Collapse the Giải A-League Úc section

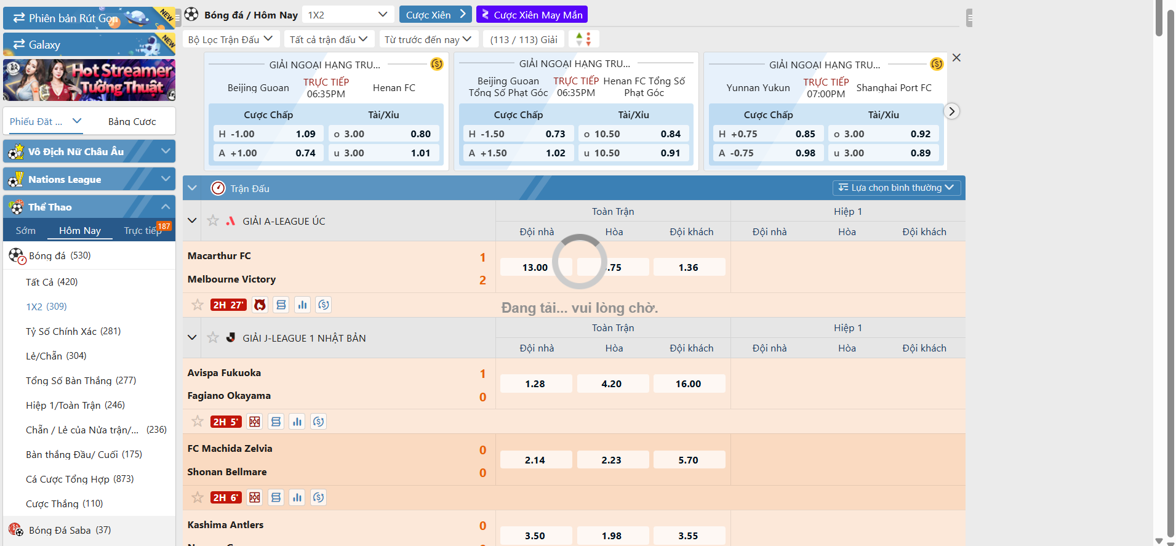pyautogui.click(x=192, y=220)
